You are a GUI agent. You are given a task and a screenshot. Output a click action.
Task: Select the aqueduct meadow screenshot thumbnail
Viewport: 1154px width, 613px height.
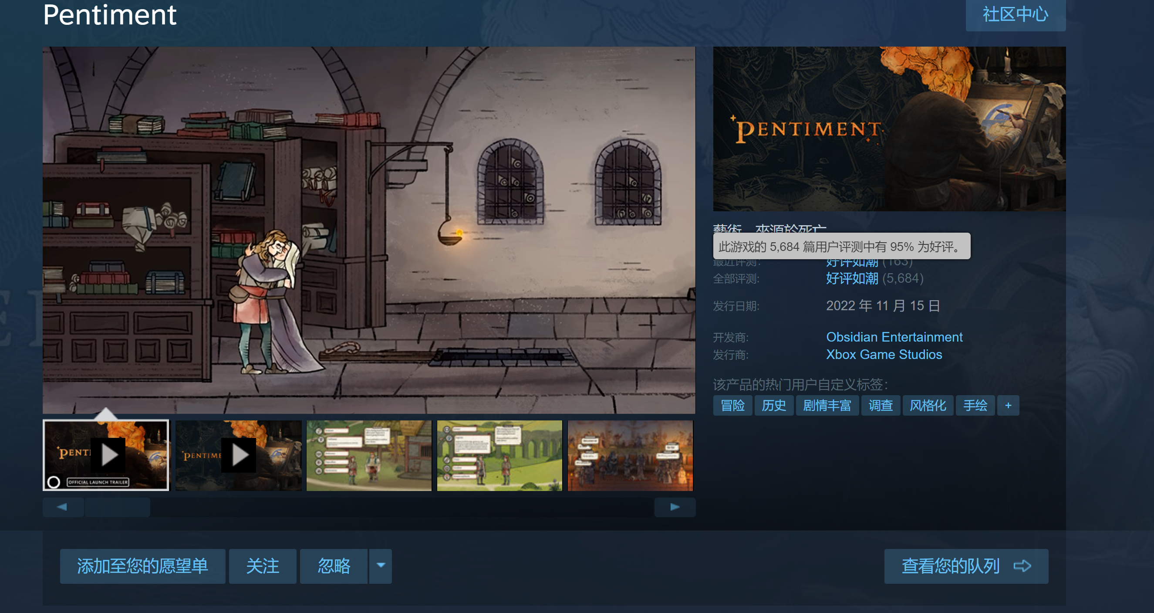[499, 455]
